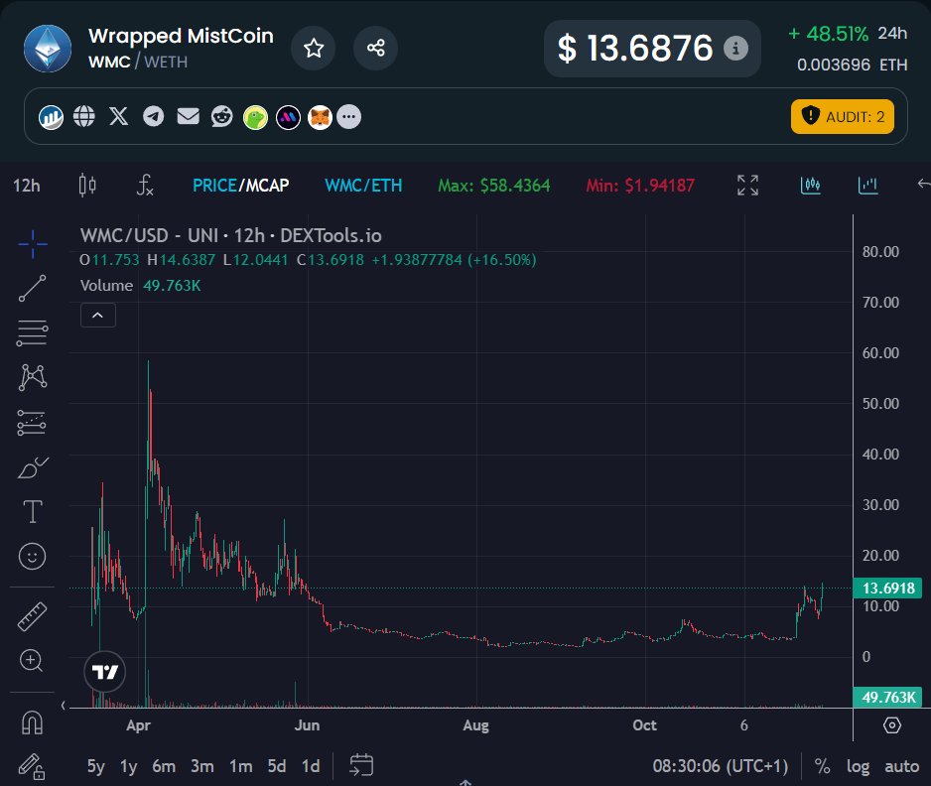Viewport: 931px width, 786px height.
Task: Click the current price label 13.6918 on axis
Action: point(887,589)
